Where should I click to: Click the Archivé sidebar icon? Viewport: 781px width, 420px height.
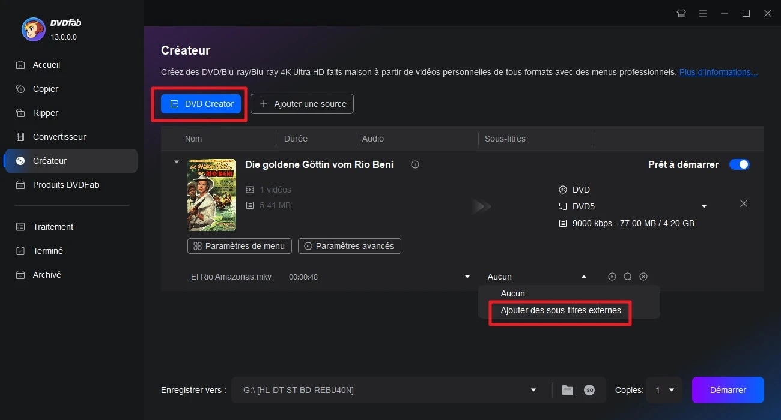pyautogui.click(x=20, y=275)
